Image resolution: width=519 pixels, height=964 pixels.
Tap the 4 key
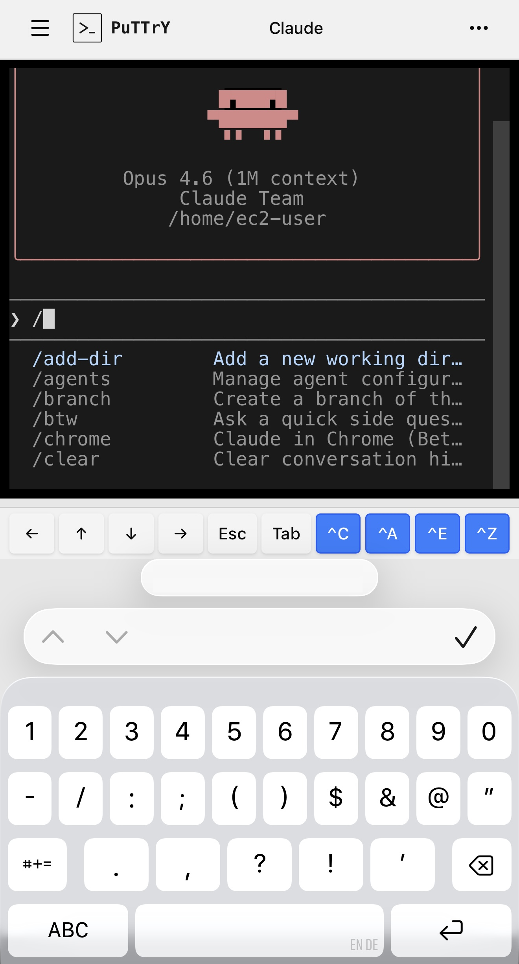pos(183,732)
